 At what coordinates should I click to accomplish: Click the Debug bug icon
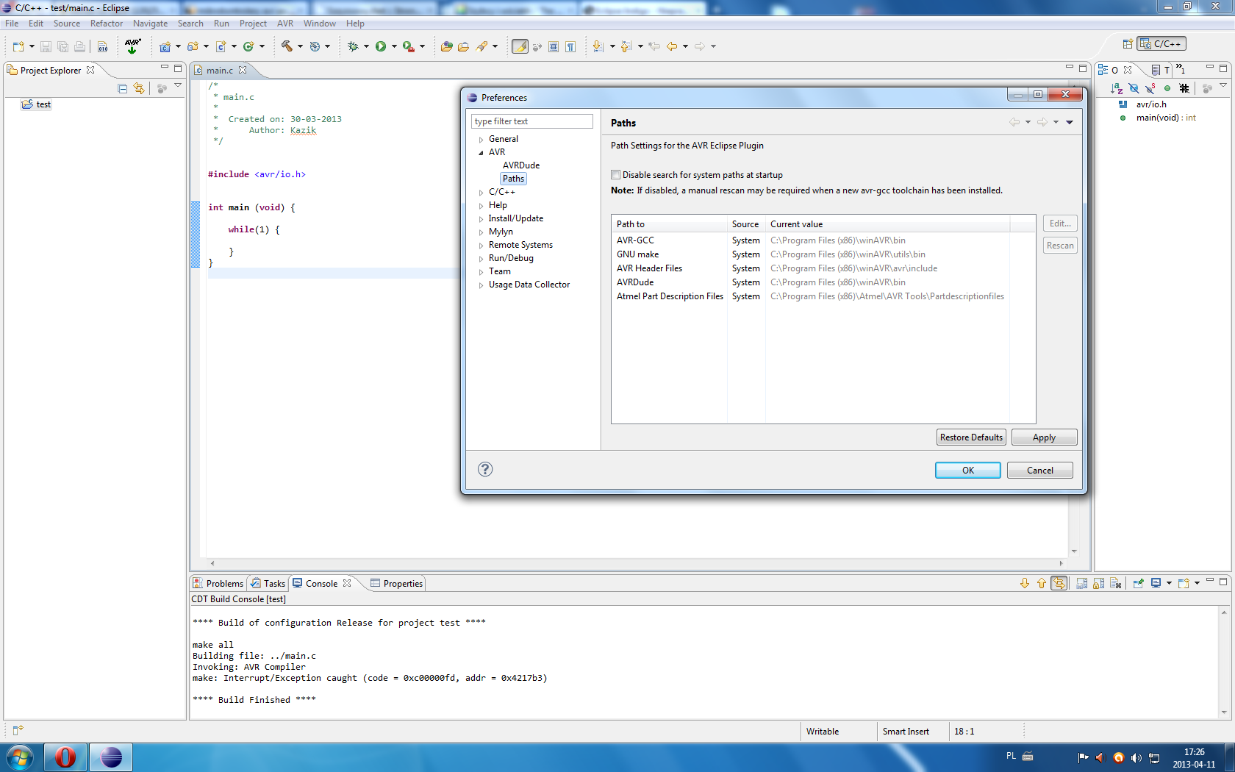pyautogui.click(x=353, y=46)
